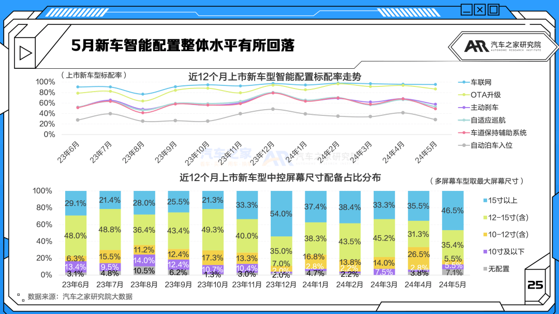Click the rotated 23年8月 label on line chart

(x=133, y=153)
